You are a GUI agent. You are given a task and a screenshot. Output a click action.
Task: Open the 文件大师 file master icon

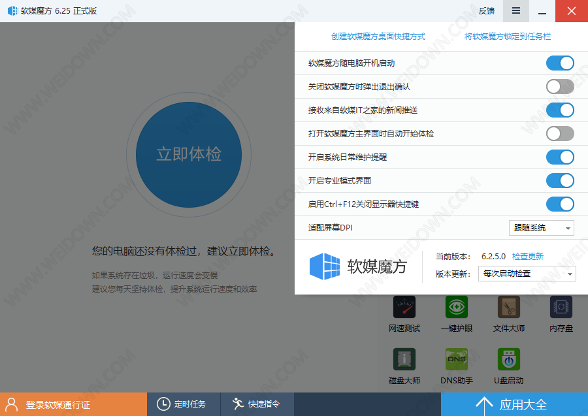[x=508, y=308]
